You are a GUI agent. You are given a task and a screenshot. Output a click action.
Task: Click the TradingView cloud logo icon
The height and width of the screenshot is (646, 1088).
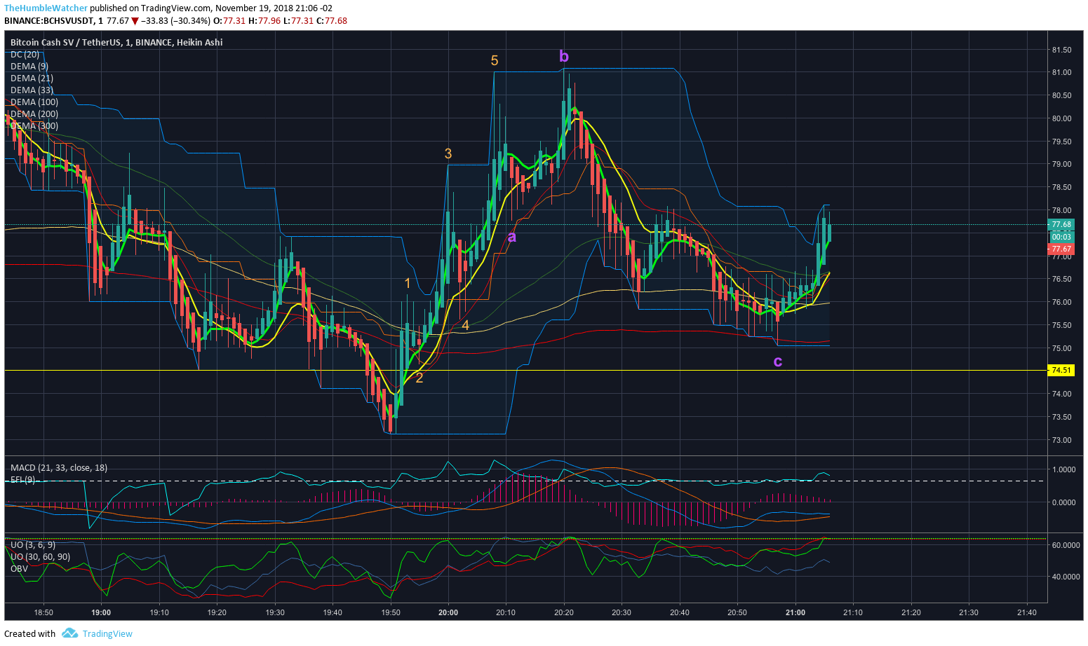click(x=69, y=633)
